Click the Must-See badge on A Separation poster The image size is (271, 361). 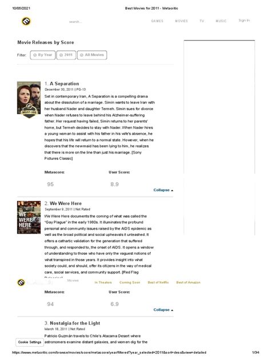pos(29,111)
